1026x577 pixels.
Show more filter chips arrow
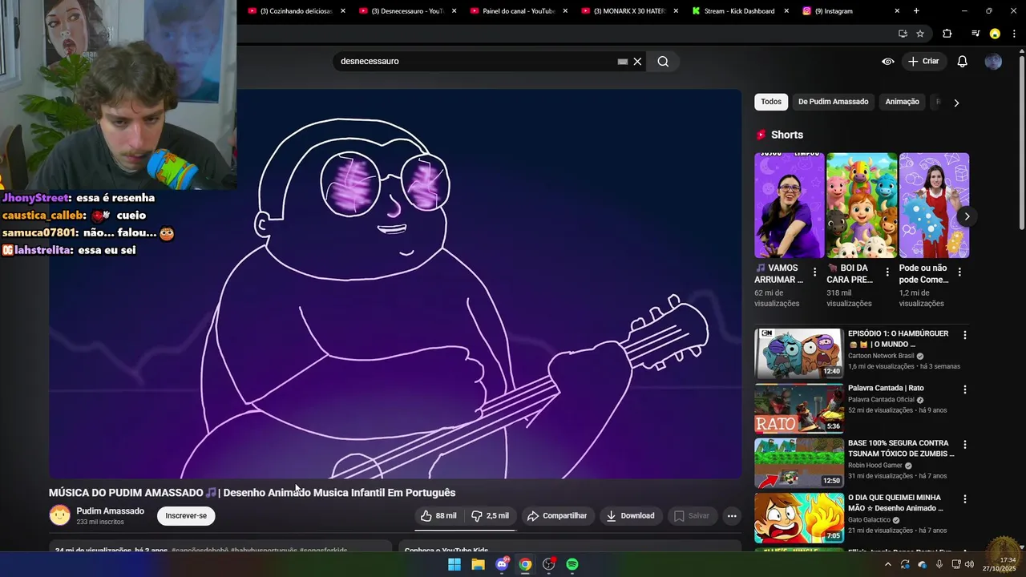click(x=956, y=103)
